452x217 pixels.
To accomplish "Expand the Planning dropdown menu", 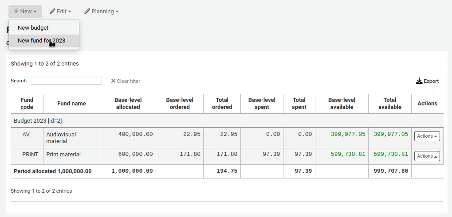I will tap(102, 12).
